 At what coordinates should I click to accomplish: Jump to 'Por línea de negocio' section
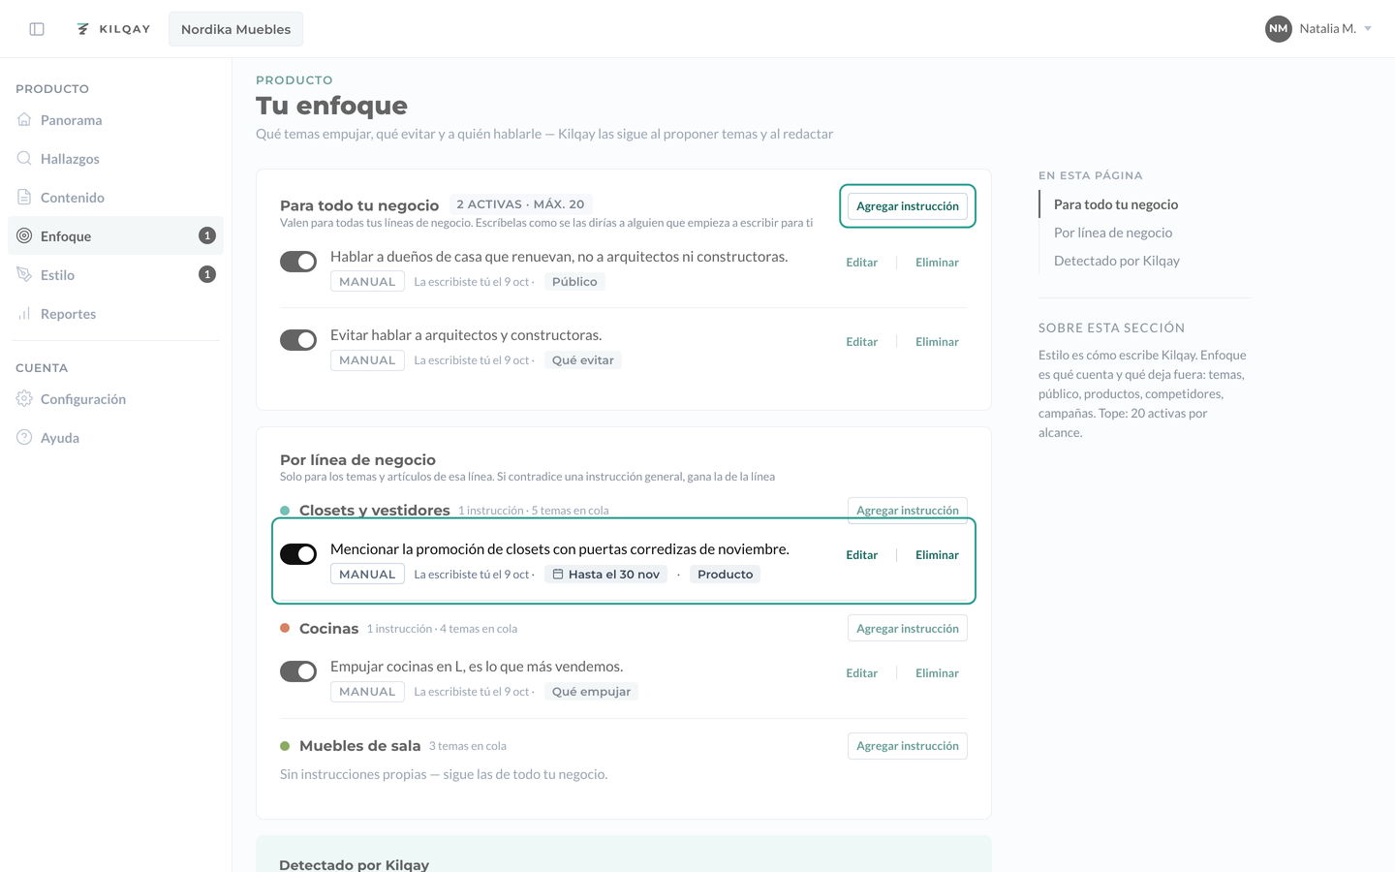coord(1113,233)
